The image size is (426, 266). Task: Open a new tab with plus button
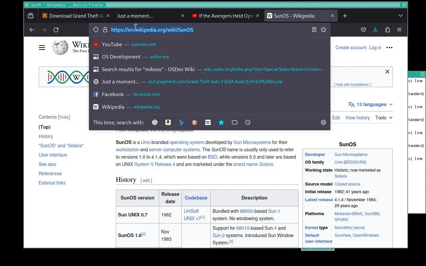[x=345, y=16]
